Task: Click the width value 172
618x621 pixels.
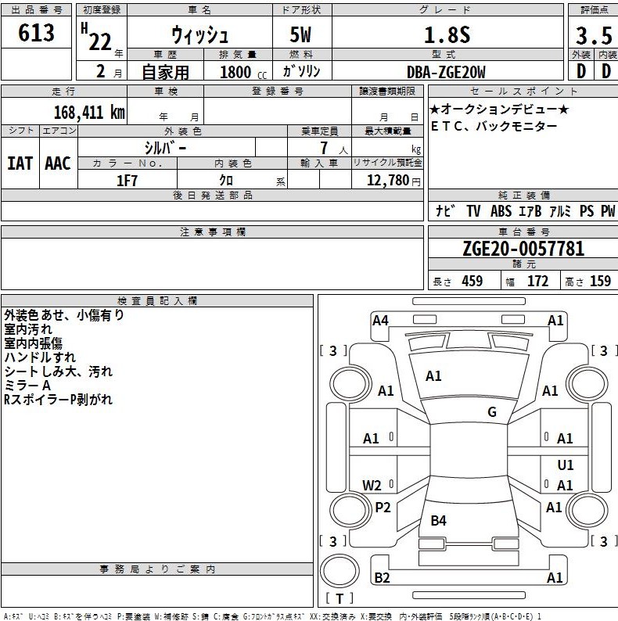Action: click(537, 282)
